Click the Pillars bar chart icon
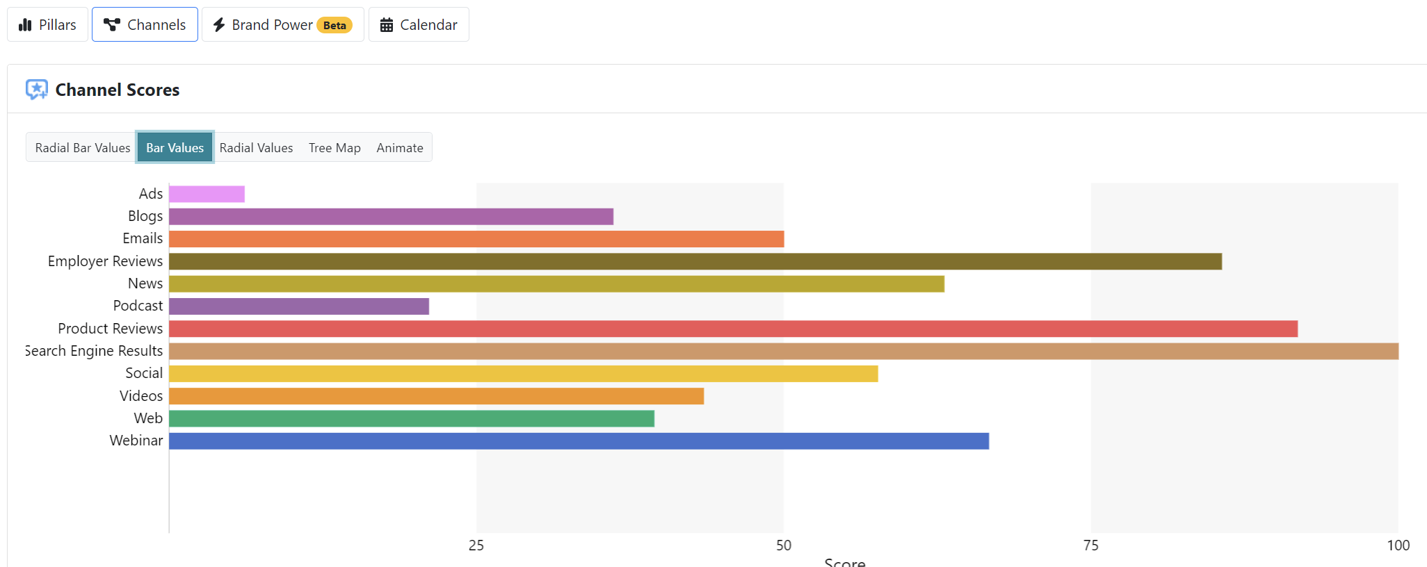Viewport: 1427px width, 567px height. point(25,25)
